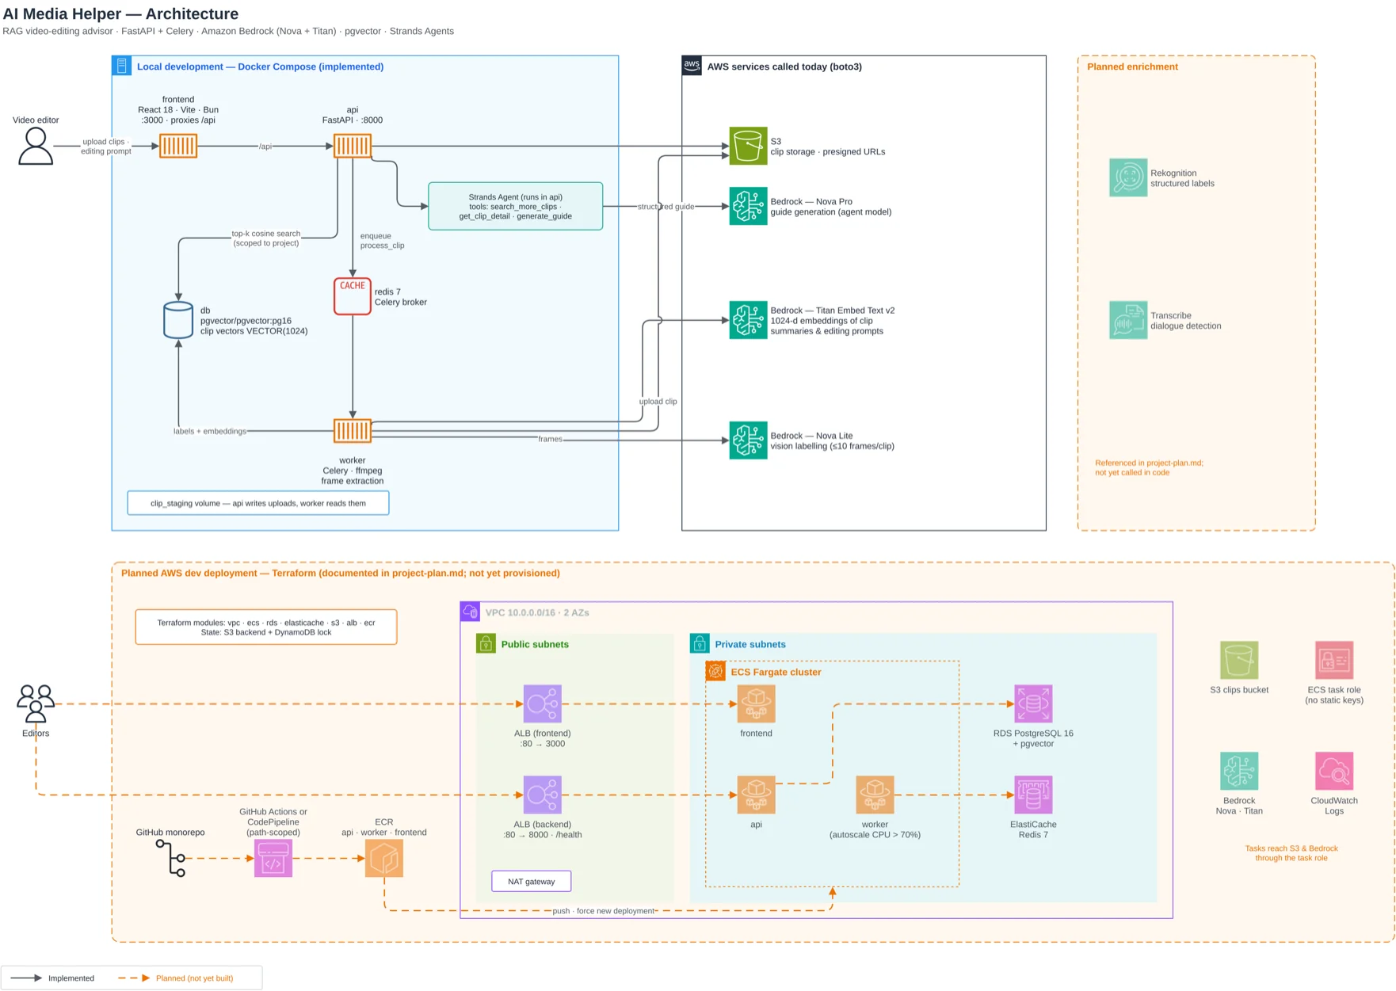Select the ECR registry icon
The width and height of the screenshot is (1396, 991).
pyautogui.click(x=384, y=858)
